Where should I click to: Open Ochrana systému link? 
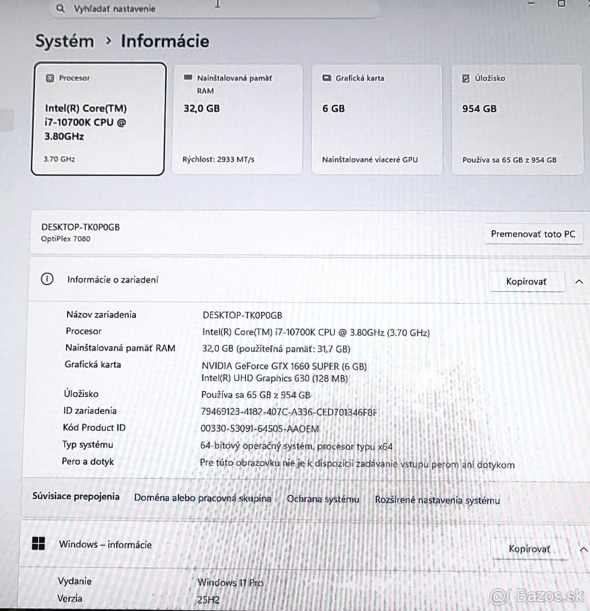323,499
